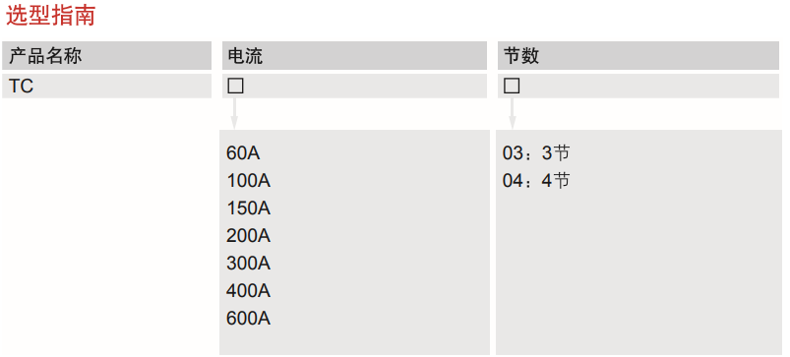Screen dimensions: 790x357
Task: Choose the 150A current option
Action: [x=248, y=208]
